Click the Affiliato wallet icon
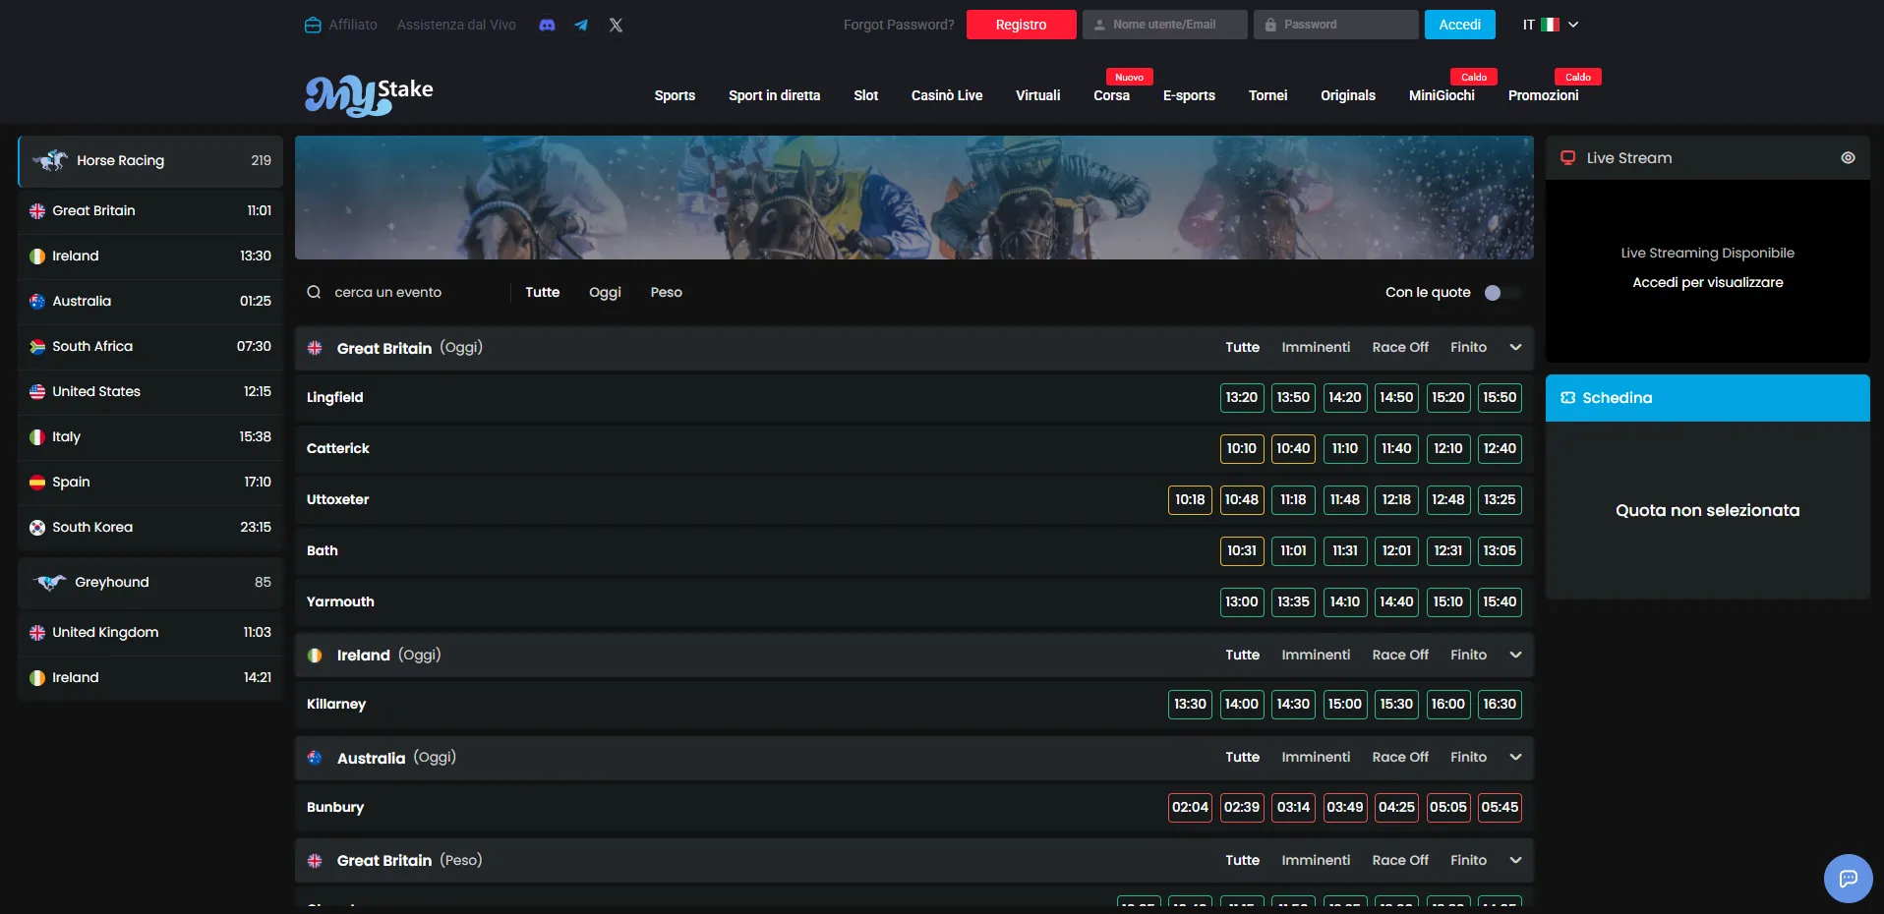 pyautogui.click(x=313, y=25)
